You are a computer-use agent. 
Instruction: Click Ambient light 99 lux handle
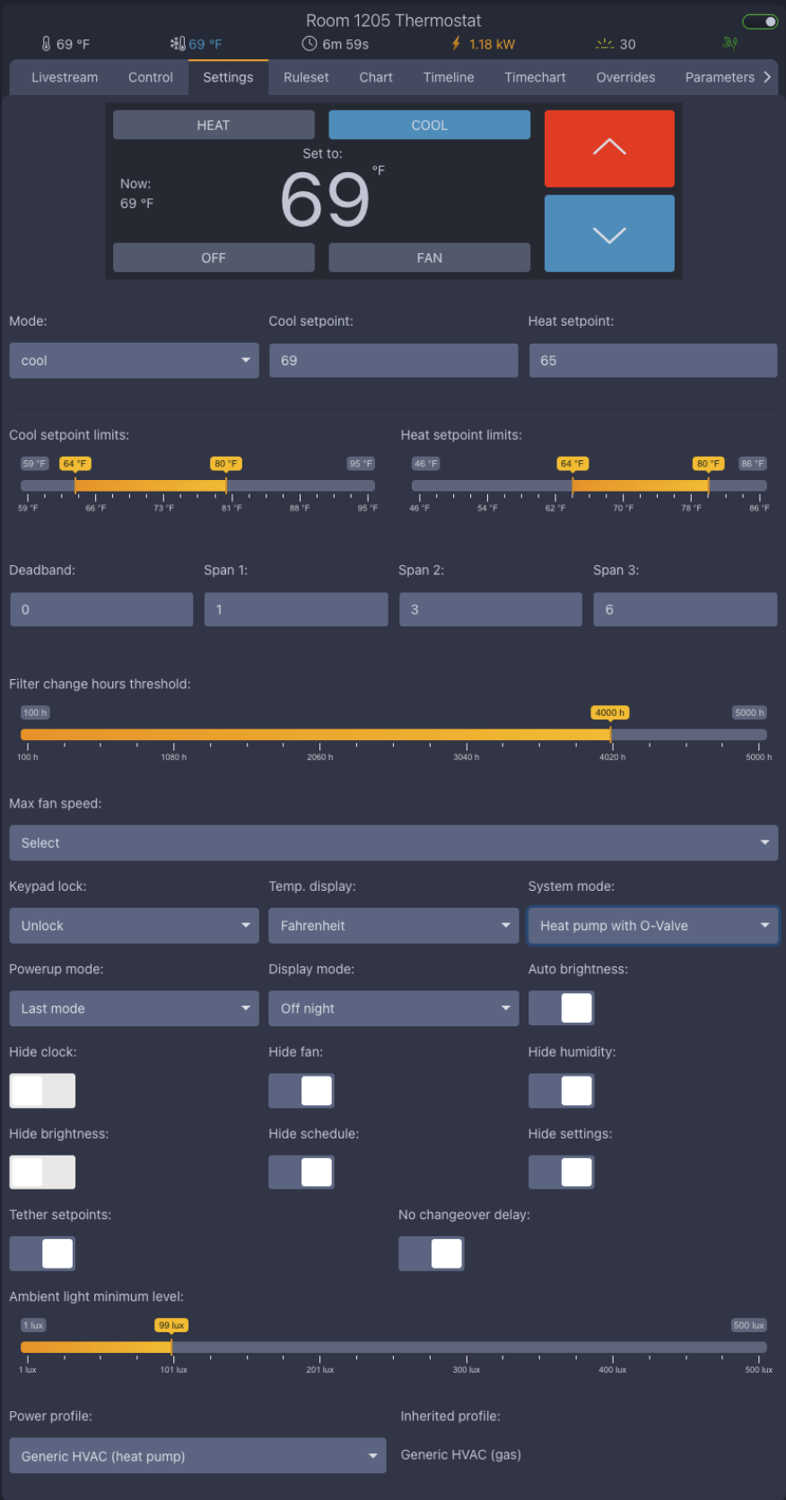pos(171,1325)
